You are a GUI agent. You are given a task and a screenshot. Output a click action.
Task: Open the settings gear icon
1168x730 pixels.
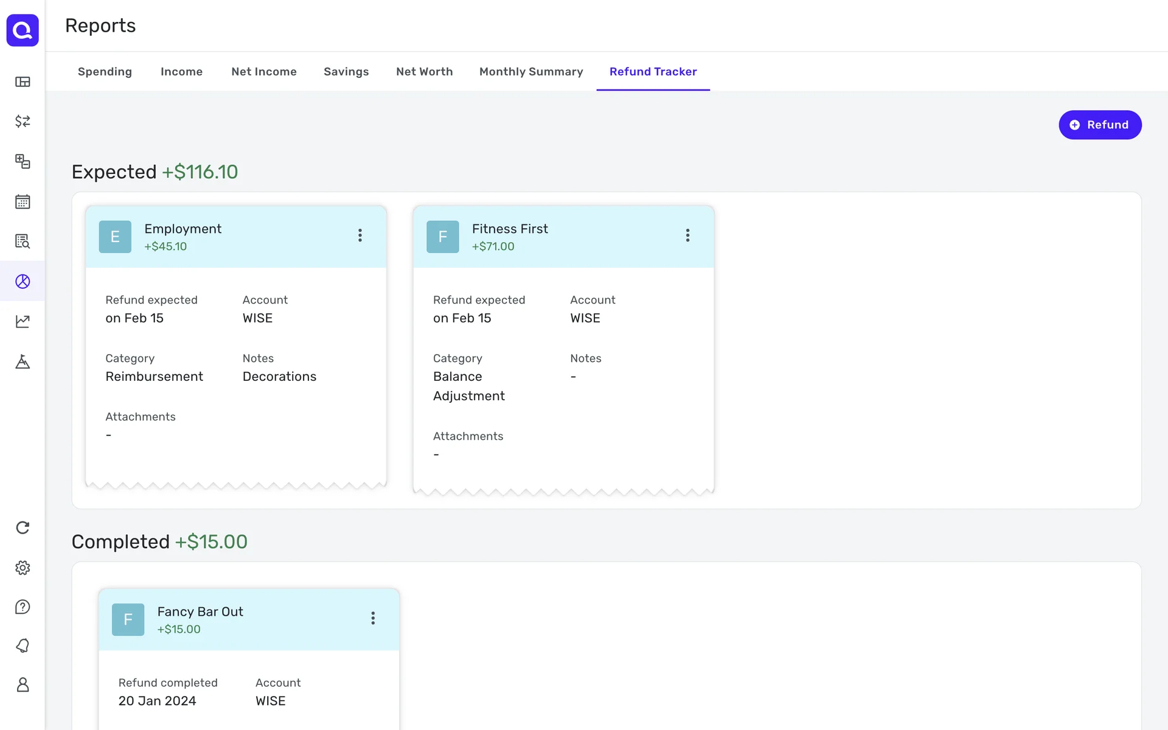click(x=23, y=568)
